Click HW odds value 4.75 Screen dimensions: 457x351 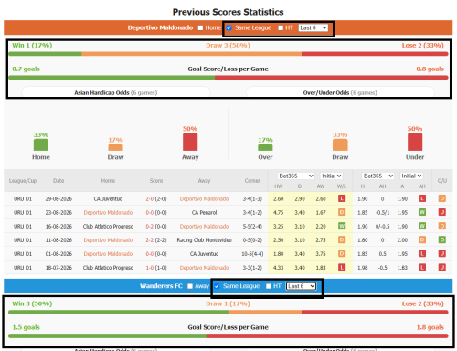[278, 213]
